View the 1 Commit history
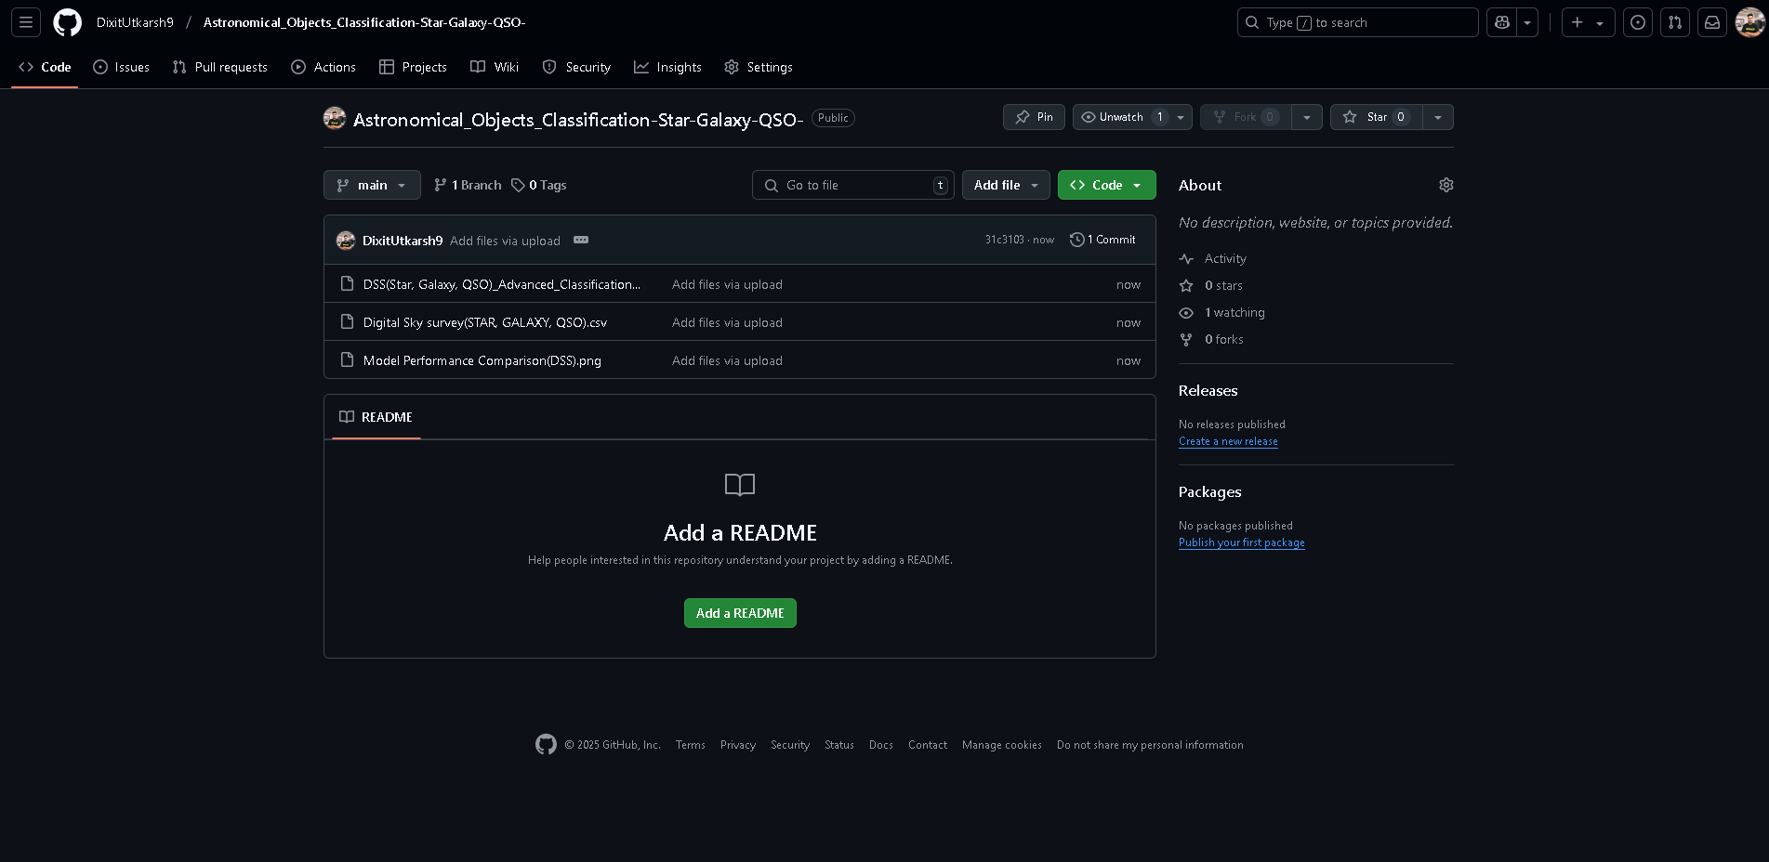 point(1103,240)
